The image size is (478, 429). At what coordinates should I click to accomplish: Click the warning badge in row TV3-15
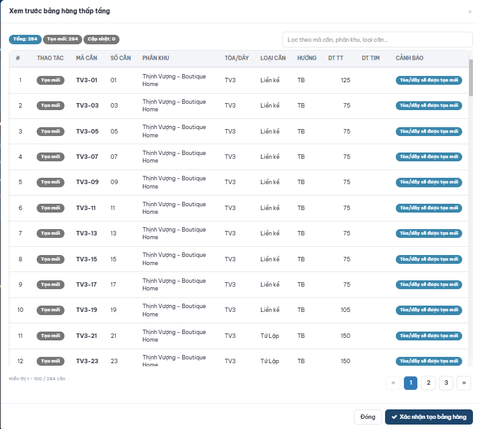pos(429,259)
